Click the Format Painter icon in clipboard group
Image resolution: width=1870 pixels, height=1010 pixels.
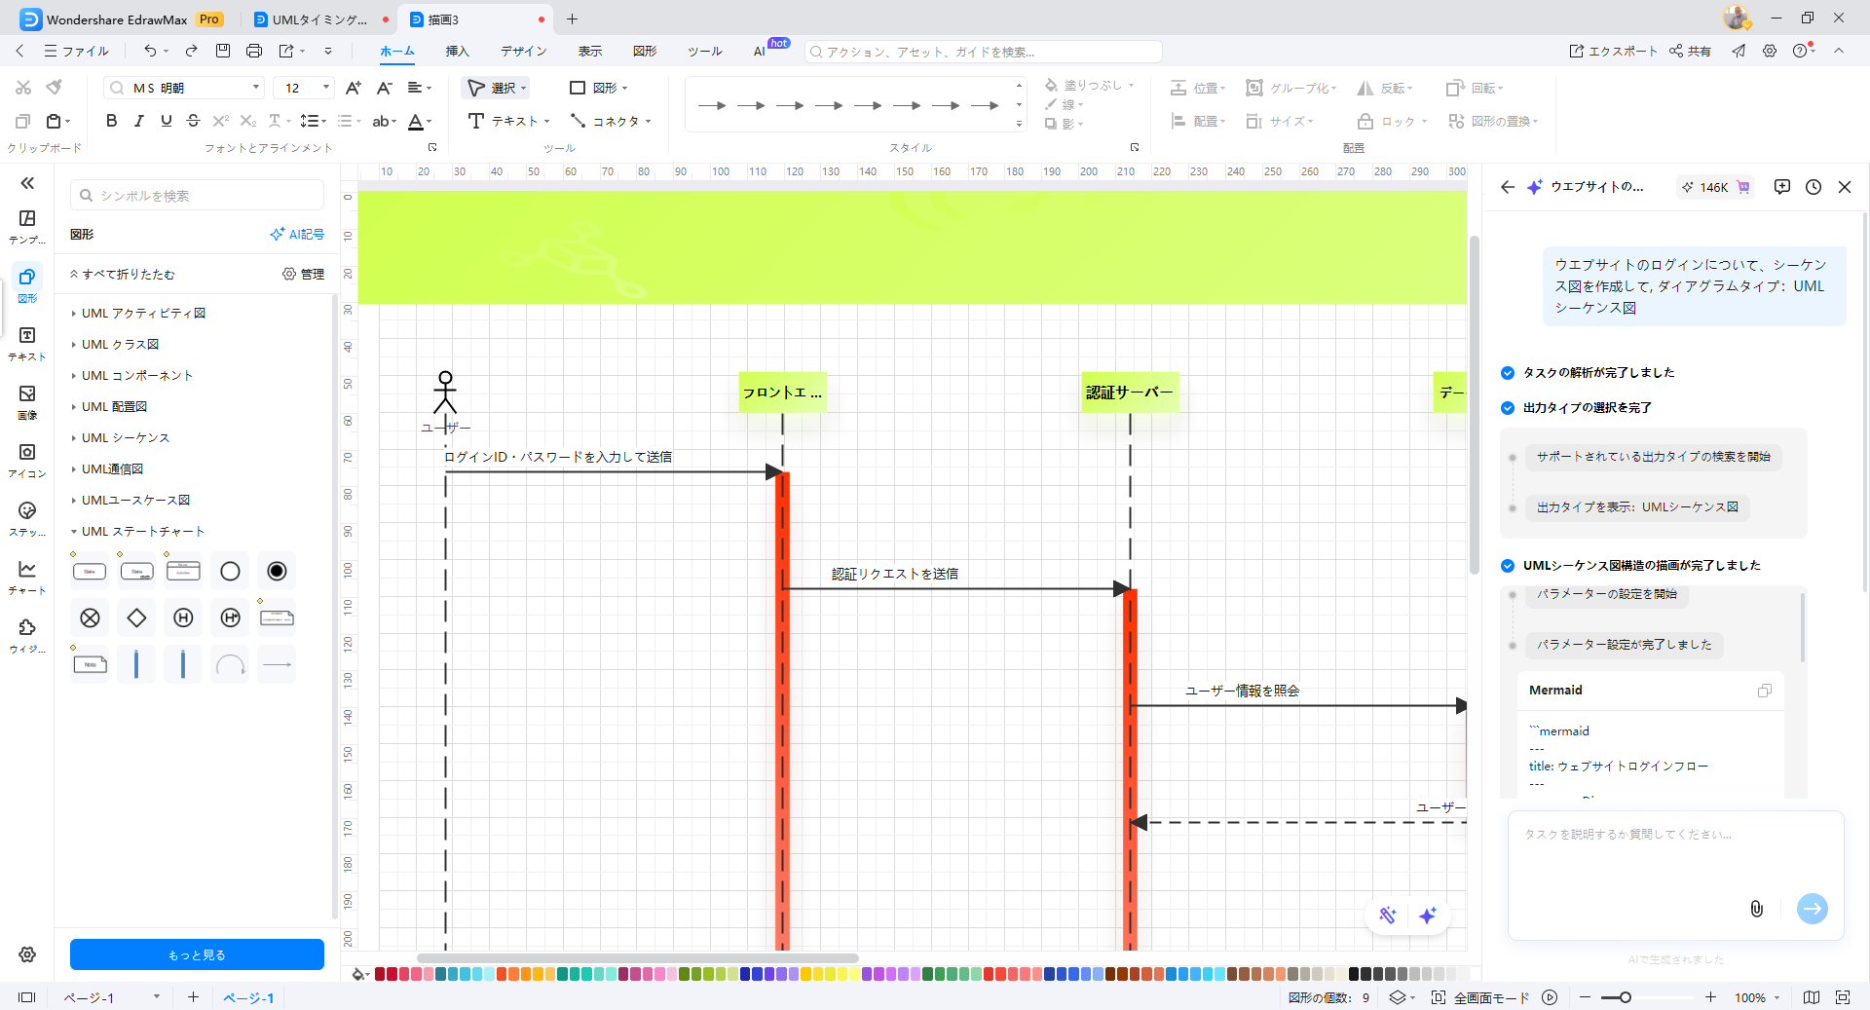click(x=55, y=88)
